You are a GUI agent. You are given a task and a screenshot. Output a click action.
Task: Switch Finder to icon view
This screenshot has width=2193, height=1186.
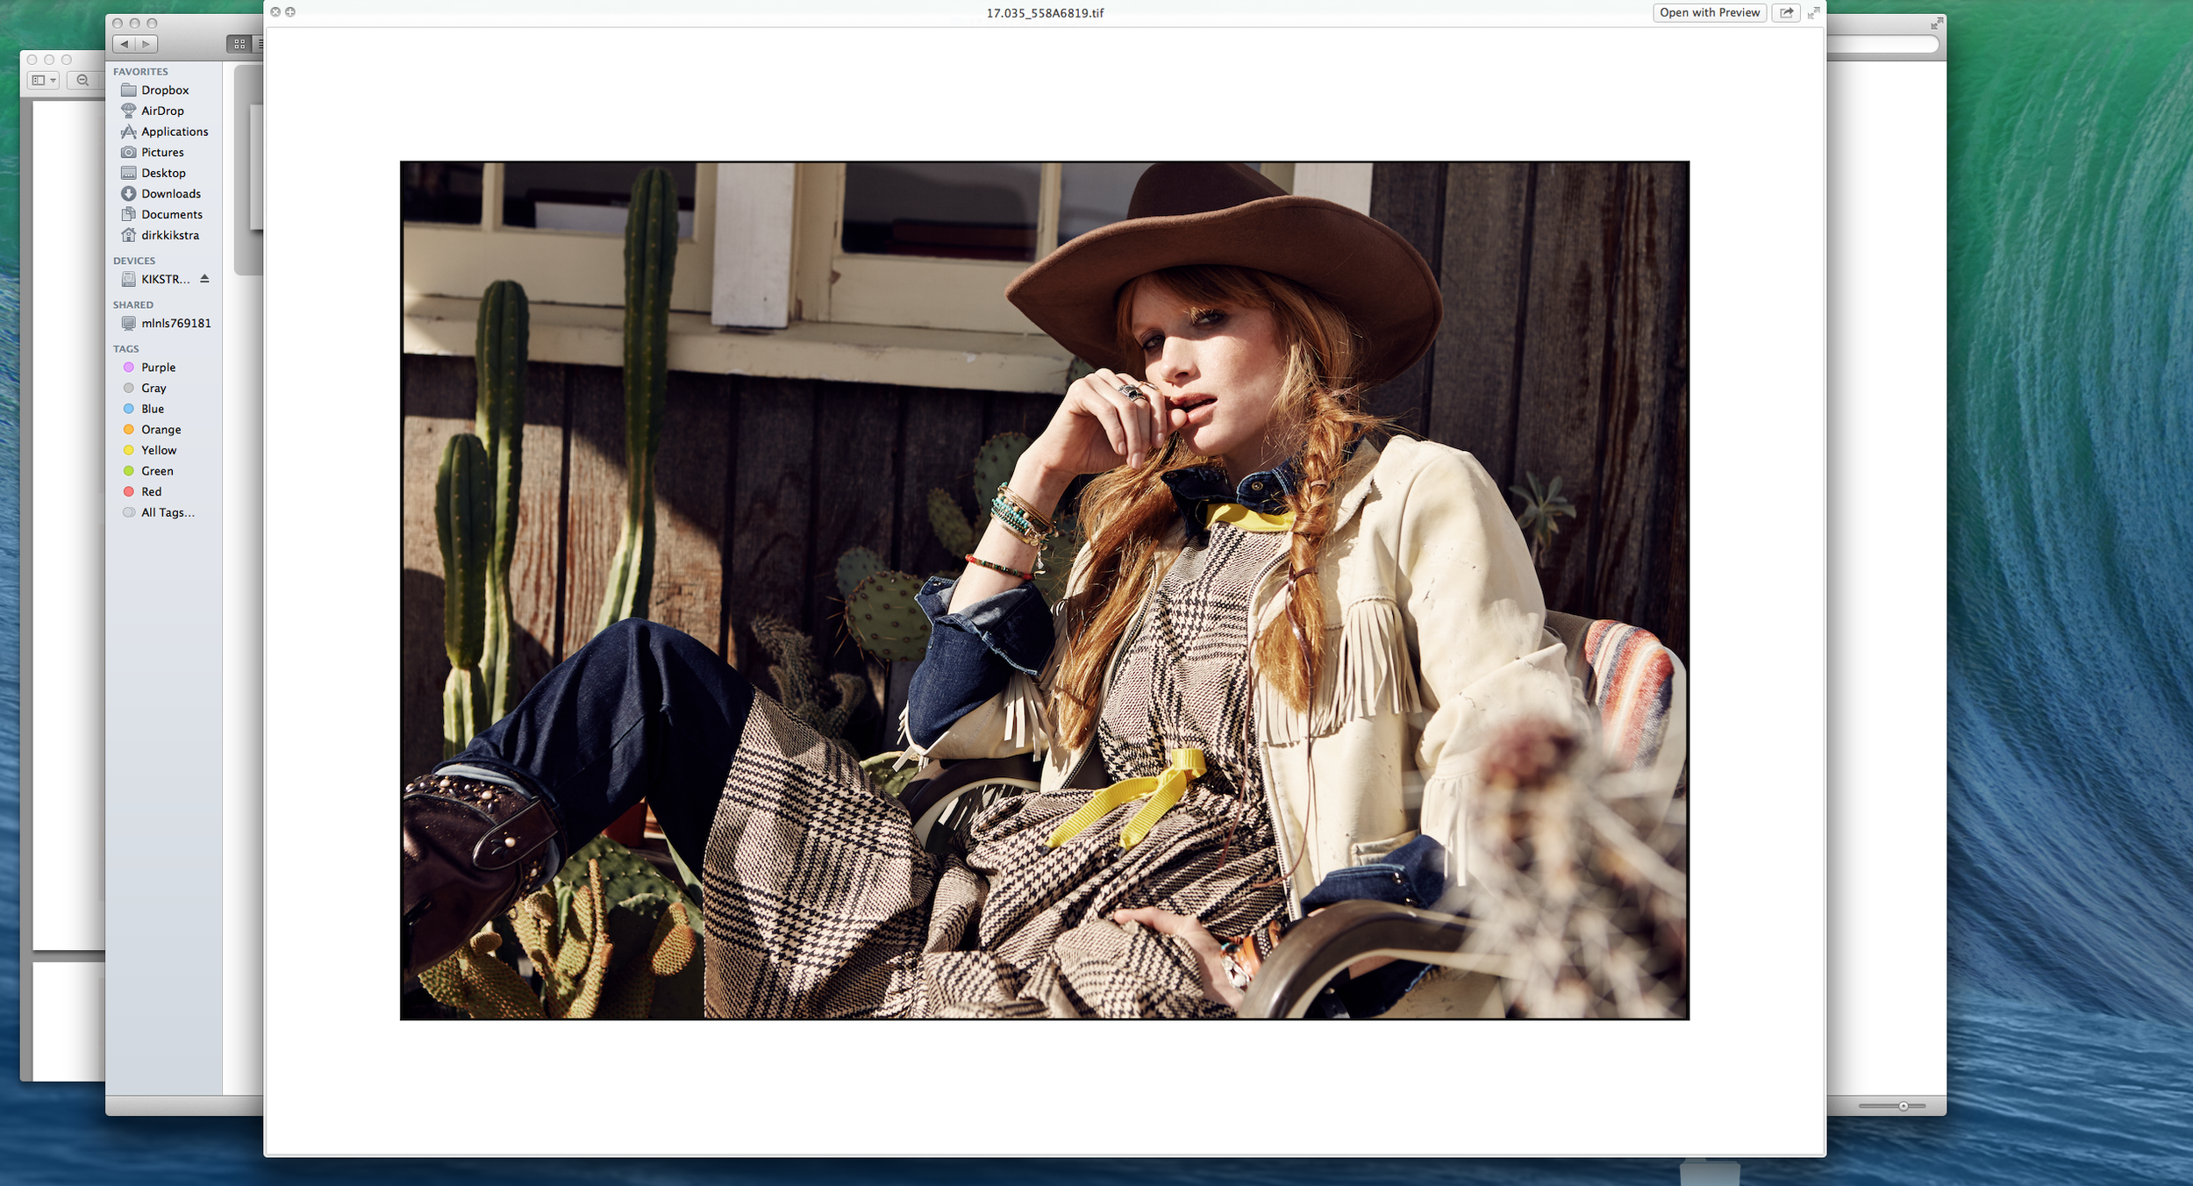239,44
